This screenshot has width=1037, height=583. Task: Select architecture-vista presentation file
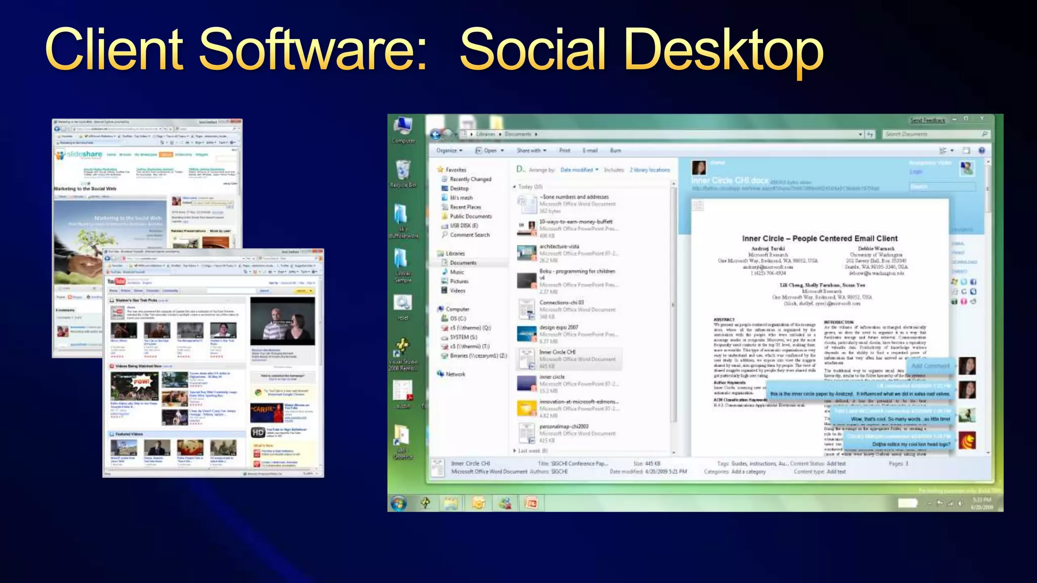point(559,247)
